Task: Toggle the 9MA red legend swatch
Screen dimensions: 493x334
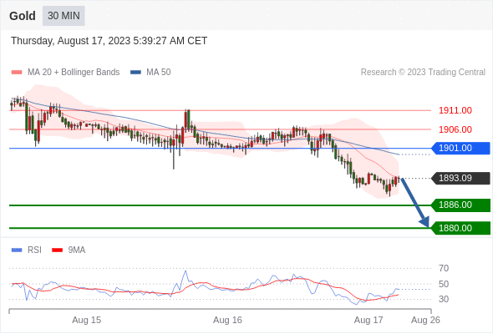Action: (x=57, y=250)
